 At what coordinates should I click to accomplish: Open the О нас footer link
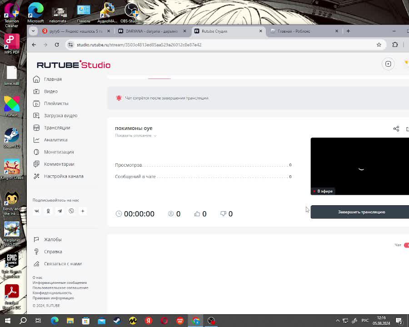pos(37,277)
